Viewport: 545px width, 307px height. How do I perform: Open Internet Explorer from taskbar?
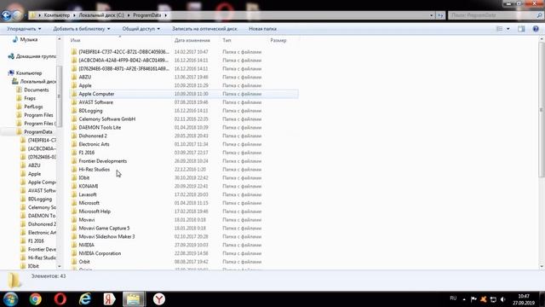[85, 299]
